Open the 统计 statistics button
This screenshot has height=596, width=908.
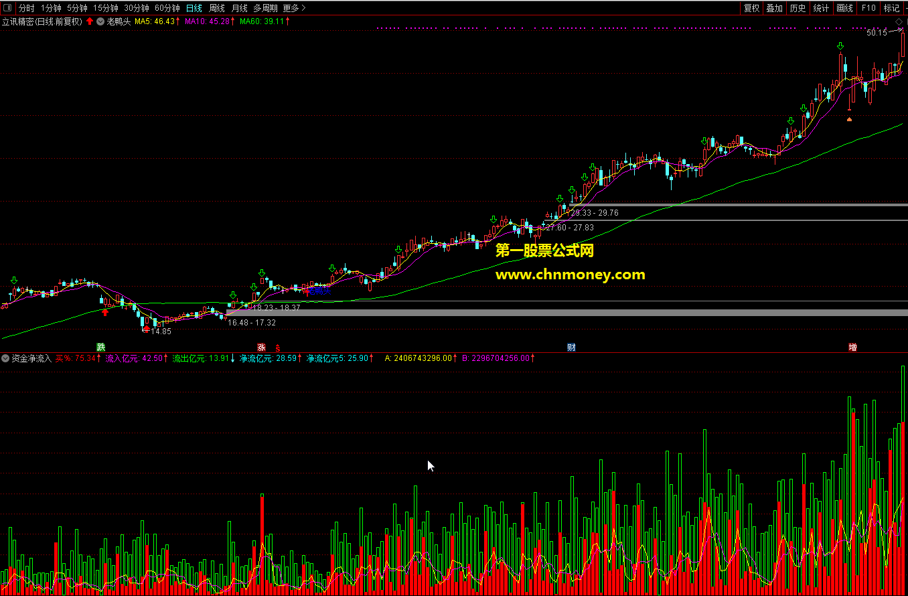coord(820,8)
